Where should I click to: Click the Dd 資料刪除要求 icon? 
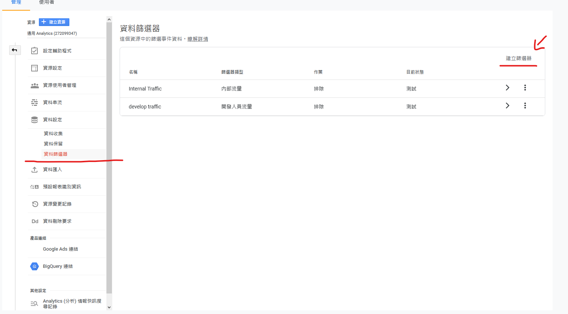(x=35, y=221)
